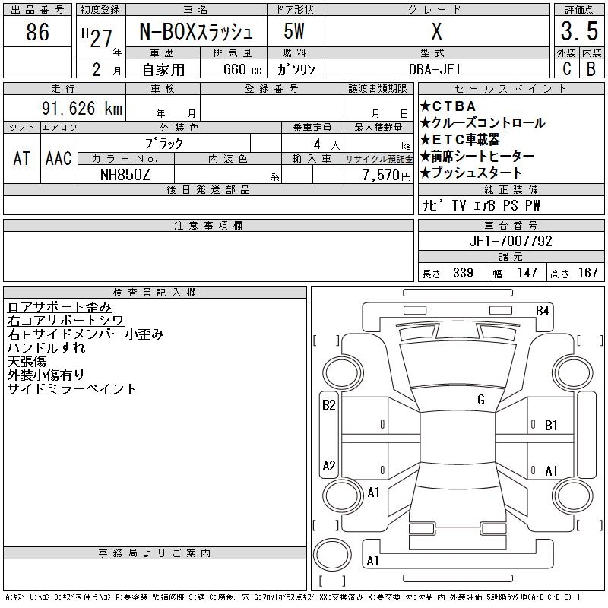Select the color code NH850Z field
This screenshot has height=608, width=608.
pyautogui.click(x=125, y=174)
